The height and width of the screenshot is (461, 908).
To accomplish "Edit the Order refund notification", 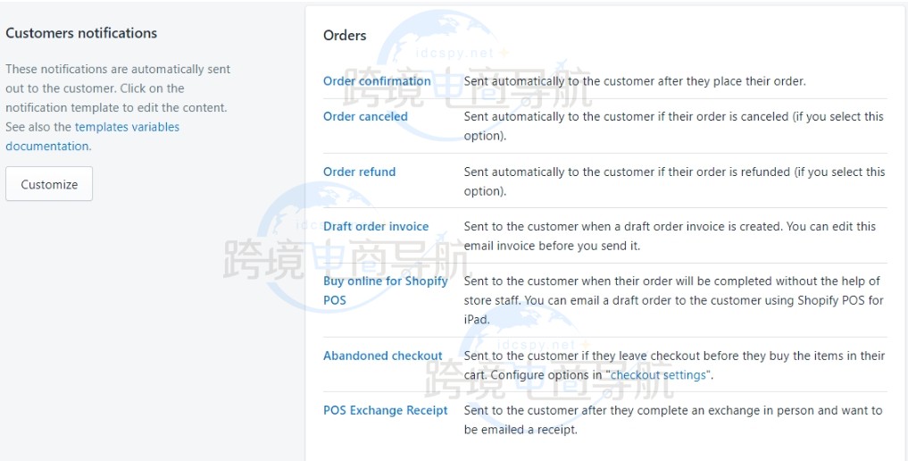I will tap(359, 172).
